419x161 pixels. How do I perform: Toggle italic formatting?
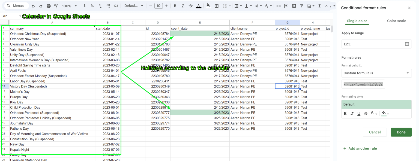(183, 5)
